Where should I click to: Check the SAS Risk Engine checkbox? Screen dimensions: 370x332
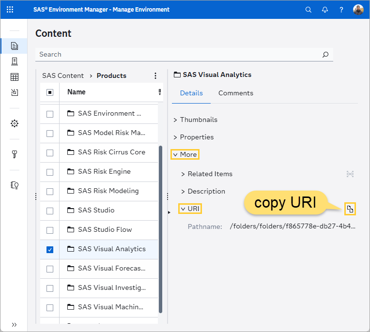tap(50, 172)
